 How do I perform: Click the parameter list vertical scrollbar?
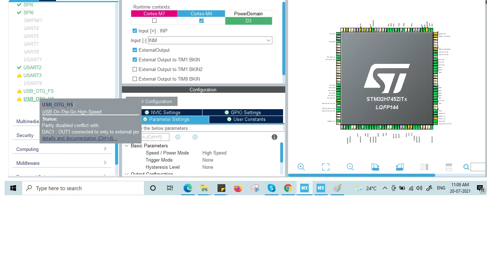(282, 153)
